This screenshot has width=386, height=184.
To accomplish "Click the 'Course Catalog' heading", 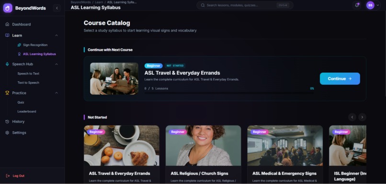I will tap(107, 23).
